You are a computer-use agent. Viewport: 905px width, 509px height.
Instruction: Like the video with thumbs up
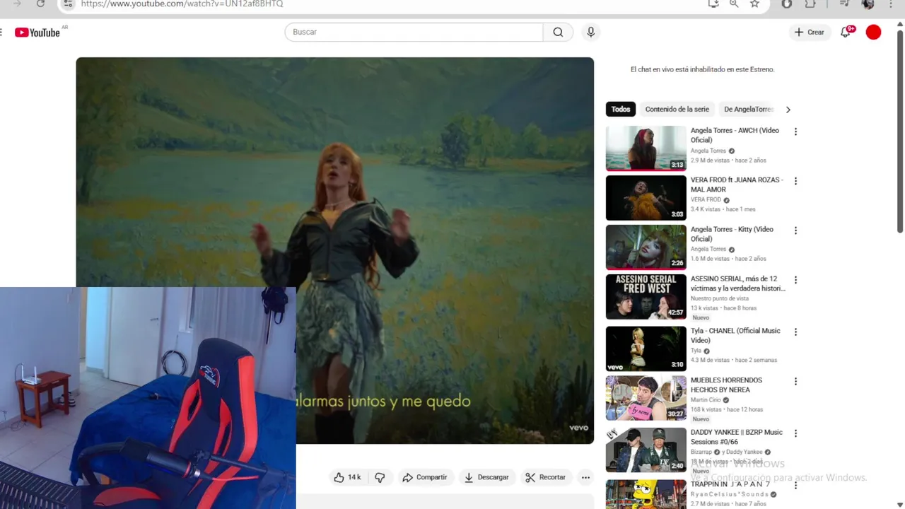(x=339, y=477)
